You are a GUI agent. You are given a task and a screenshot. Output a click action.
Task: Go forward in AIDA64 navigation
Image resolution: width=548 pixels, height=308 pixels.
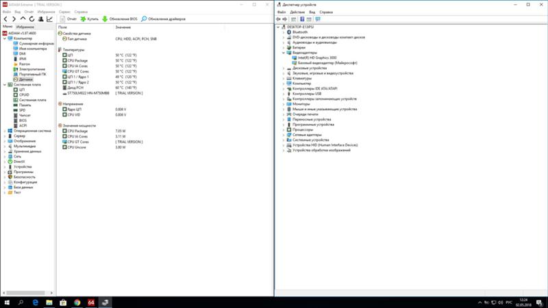click(x=14, y=19)
